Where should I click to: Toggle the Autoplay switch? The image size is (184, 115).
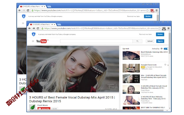(x=166, y=49)
